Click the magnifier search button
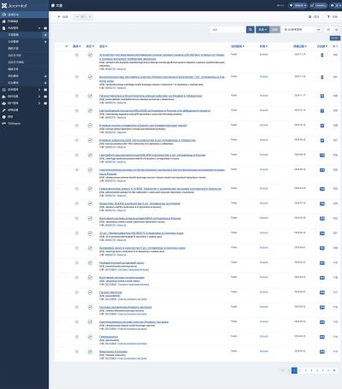 251,30
